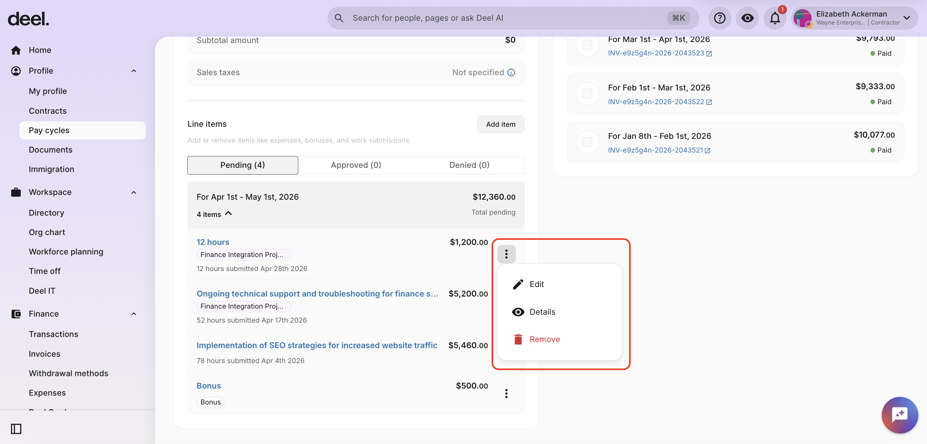Open invoice INV-e9z5g4n-2026-2043521
This screenshot has height=444, width=927.
coord(655,150)
